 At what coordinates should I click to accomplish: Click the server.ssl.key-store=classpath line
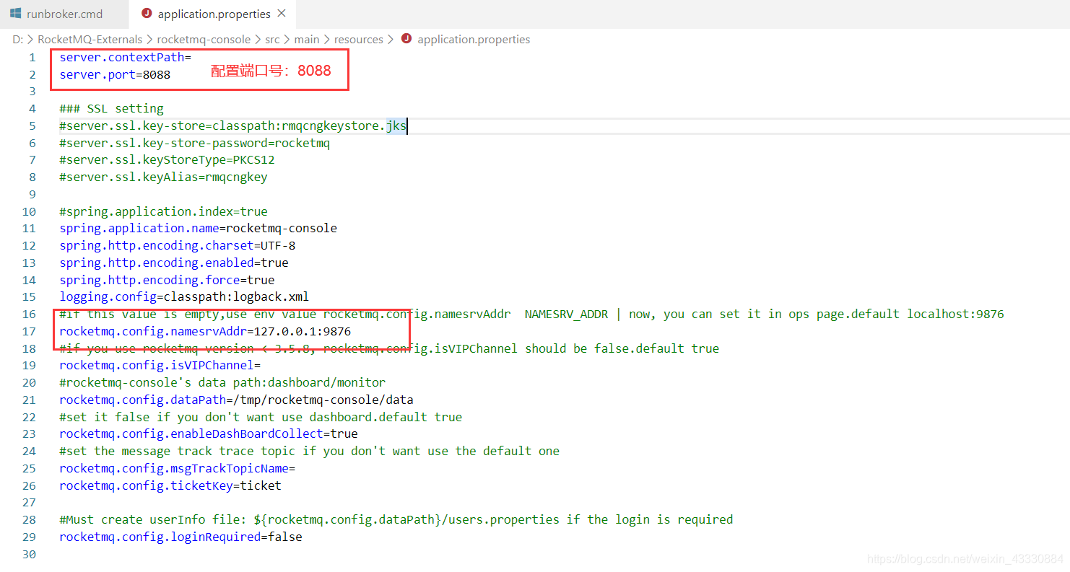point(233,126)
